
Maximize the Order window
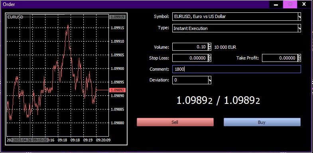point(290,4)
